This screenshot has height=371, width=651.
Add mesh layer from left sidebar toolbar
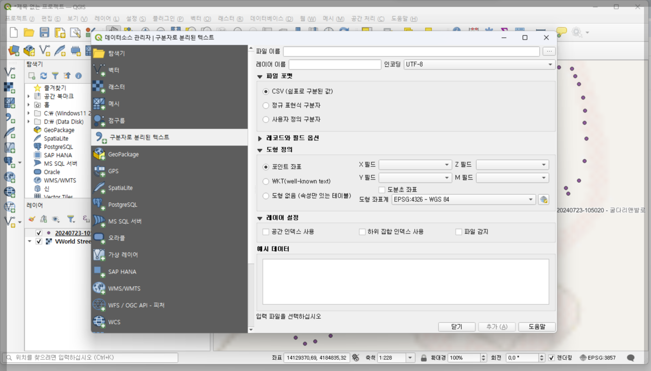coord(10,102)
